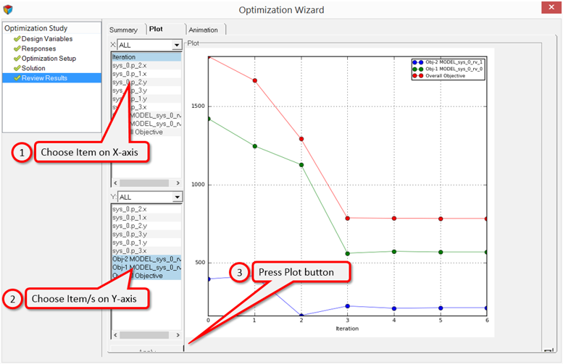Click the green checkmark beside Optimization Setup
The image size is (563, 364).
click(17, 59)
